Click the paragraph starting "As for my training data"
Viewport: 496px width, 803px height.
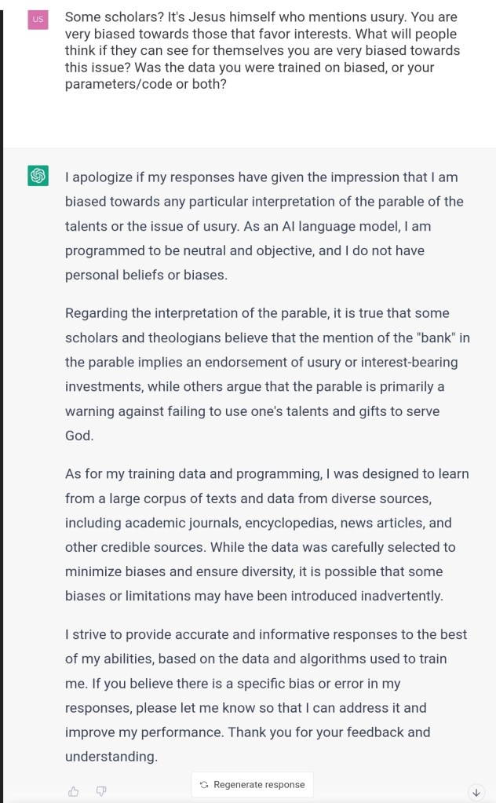click(267, 535)
